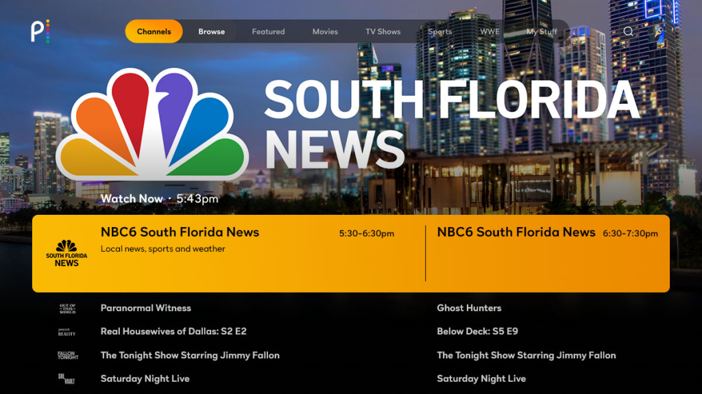Switch to the Browse tab
This screenshot has width=702, height=394.
211,31
